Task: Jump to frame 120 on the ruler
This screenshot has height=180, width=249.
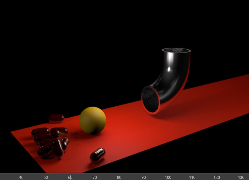Action: (x=216, y=177)
